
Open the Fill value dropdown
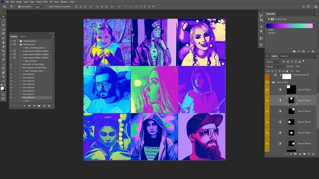(303, 71)
